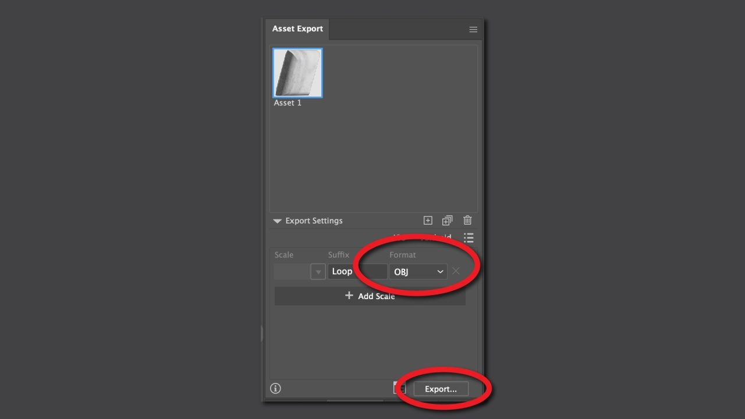Click the add single asset icon
Viewport: 745px width, 419px height.
pyautogui.click(x=428, y=221)
